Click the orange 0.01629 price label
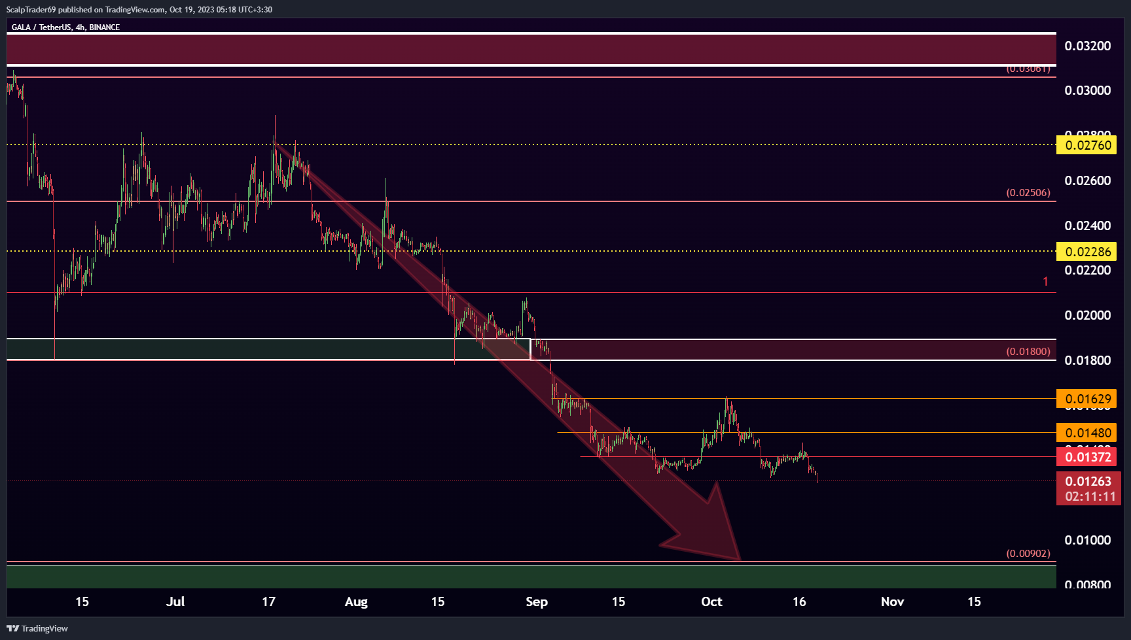 [1086, 399]
